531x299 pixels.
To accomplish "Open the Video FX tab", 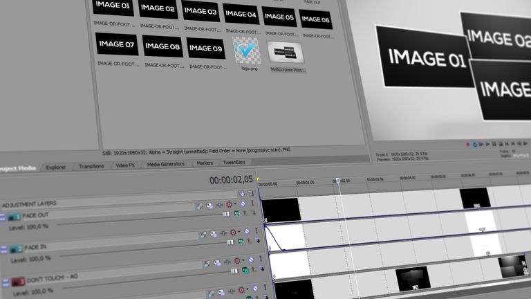I will [x=125, y=165].
